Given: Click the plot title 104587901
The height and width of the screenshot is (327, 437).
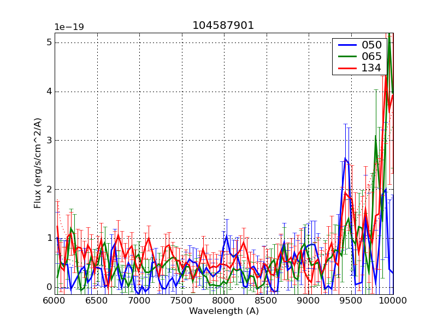Looking at the screenshot, I should (x=223, y=26).
